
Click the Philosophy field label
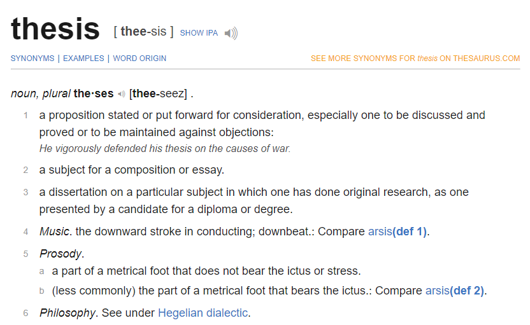pyautogui.click(x=68, y=313)
